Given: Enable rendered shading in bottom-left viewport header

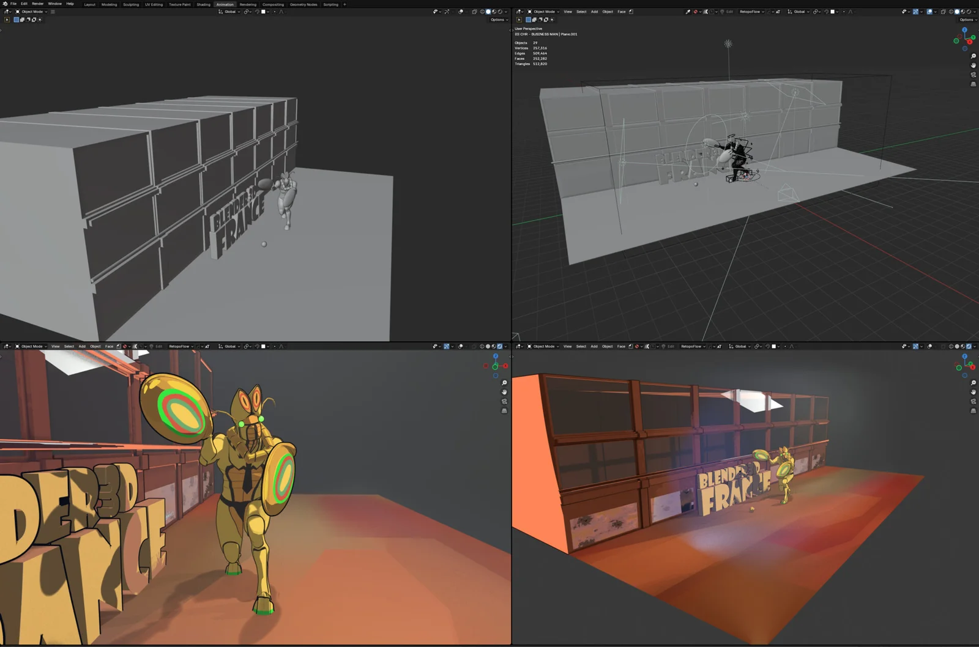Looking at the screenshot, I should (x=500, y=346).
